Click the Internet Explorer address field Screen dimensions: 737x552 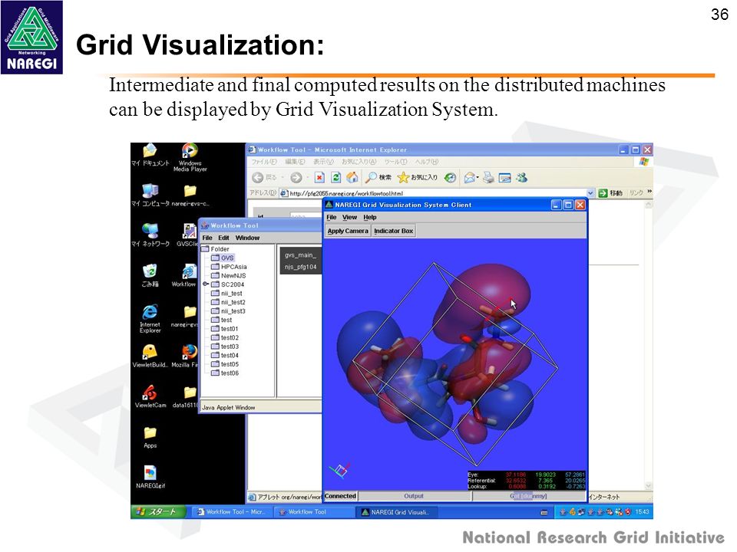click(432, 193)
